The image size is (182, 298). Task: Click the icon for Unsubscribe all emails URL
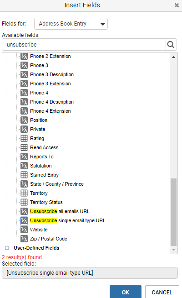pyautogui.click(x=24, y=211)
